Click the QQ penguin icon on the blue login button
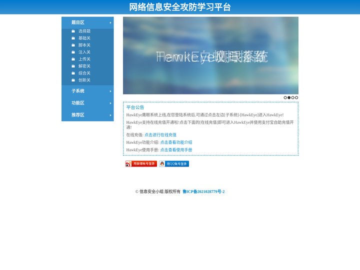The height and width of the screenshot is (270, 360). (x=162, y=163)
